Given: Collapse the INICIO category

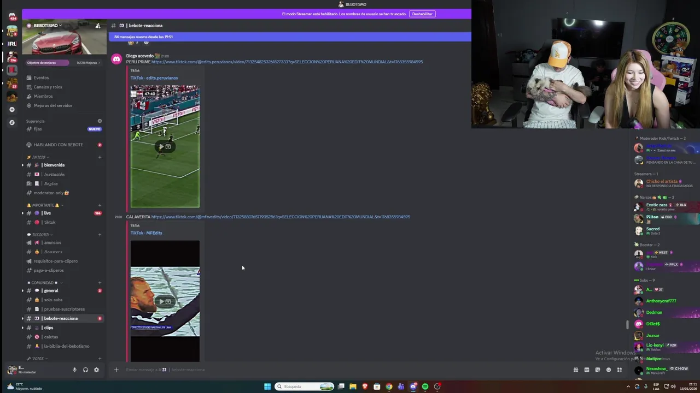Looking at the screenshot, I should coord(38,157).
